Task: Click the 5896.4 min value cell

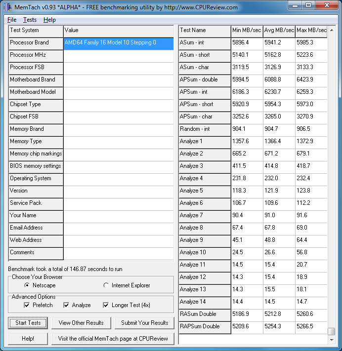Action: (247, 44)
